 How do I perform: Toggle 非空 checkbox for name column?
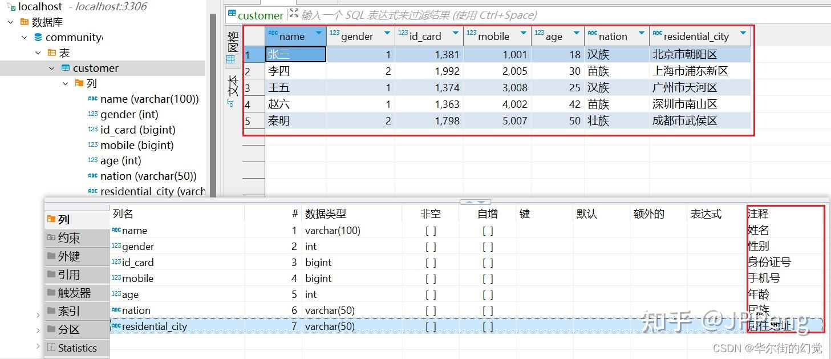431,231
